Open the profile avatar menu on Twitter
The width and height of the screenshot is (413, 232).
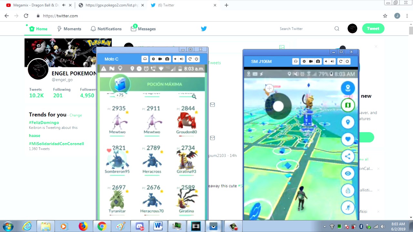click(352, 29)
